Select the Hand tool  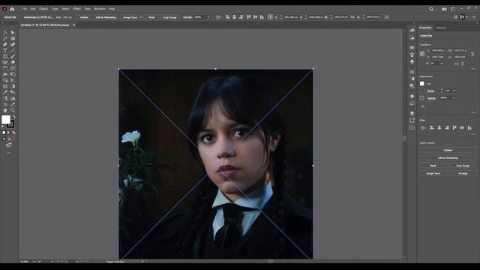tap(5, 110)
